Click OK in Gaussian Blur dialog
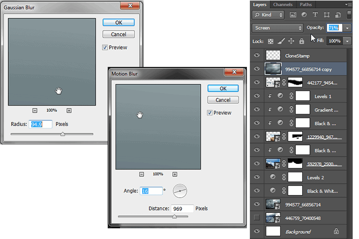This screenshot has width=359, height=239. click(x=118, y=22)
